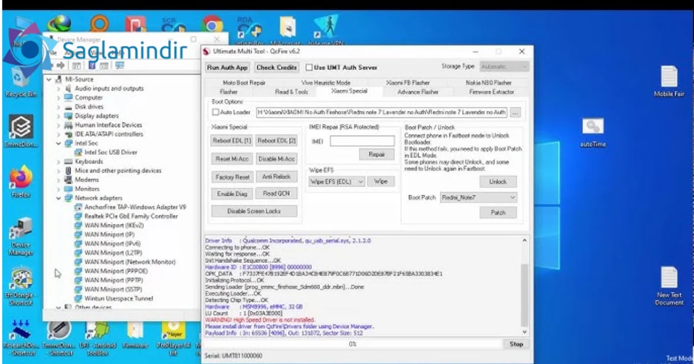Collapse the Network adapters node
Image resolution: width=694 pixels, height=364 pixels.
(58, 198)
